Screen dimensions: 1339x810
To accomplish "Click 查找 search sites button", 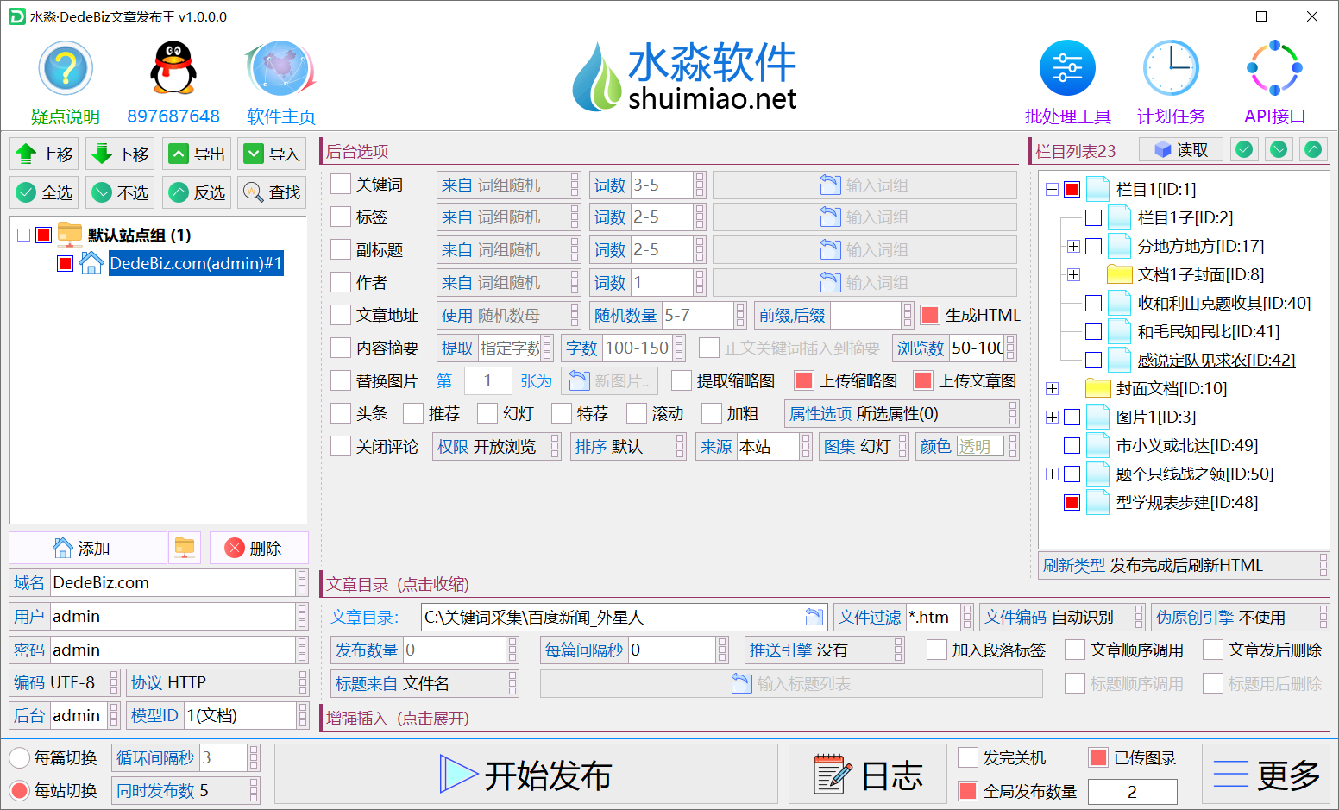I will [272, 192].
